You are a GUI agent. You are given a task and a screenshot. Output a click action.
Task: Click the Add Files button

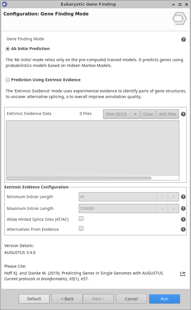pyautogui.click(x=168, y=114)
